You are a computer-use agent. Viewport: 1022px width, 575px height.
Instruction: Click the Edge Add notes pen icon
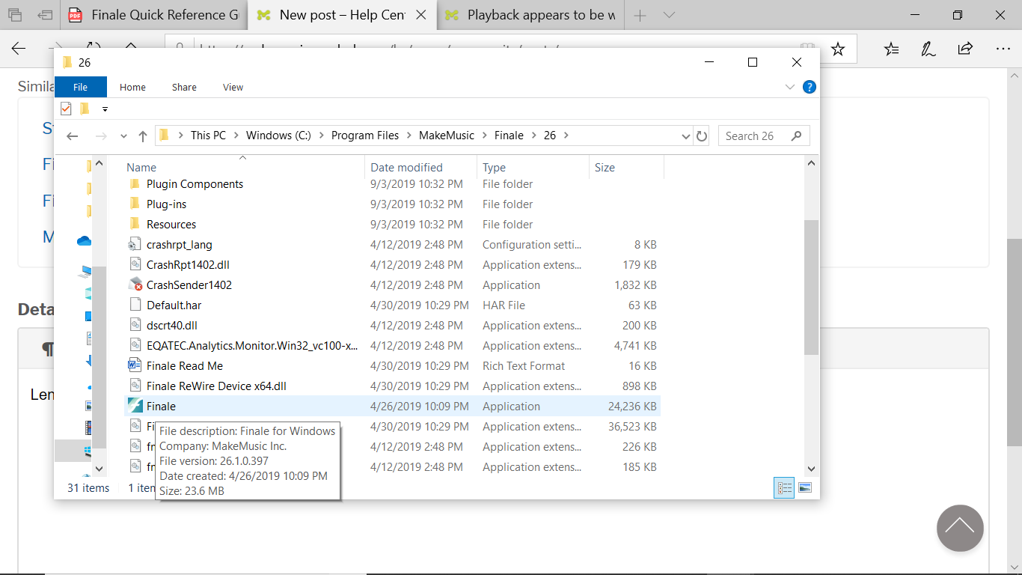[928, 49]
